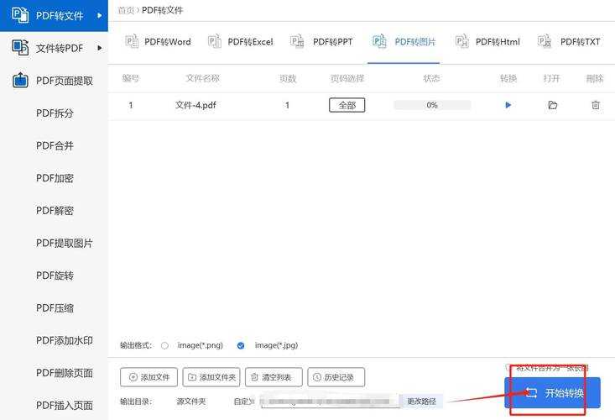Delete 文件-4.pdf using trash icon
Image resolution: width=615 pixels, height=420 pixels.
click(x=596, y=105)
